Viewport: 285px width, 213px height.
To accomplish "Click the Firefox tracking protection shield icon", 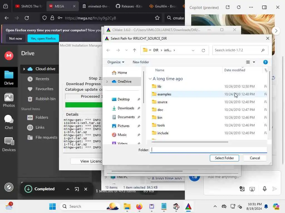I will click(44, 18).
